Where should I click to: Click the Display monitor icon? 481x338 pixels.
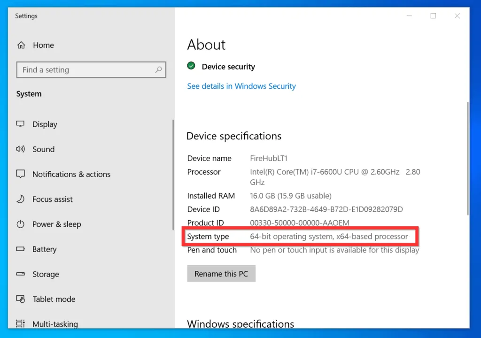tap(21, 124)
